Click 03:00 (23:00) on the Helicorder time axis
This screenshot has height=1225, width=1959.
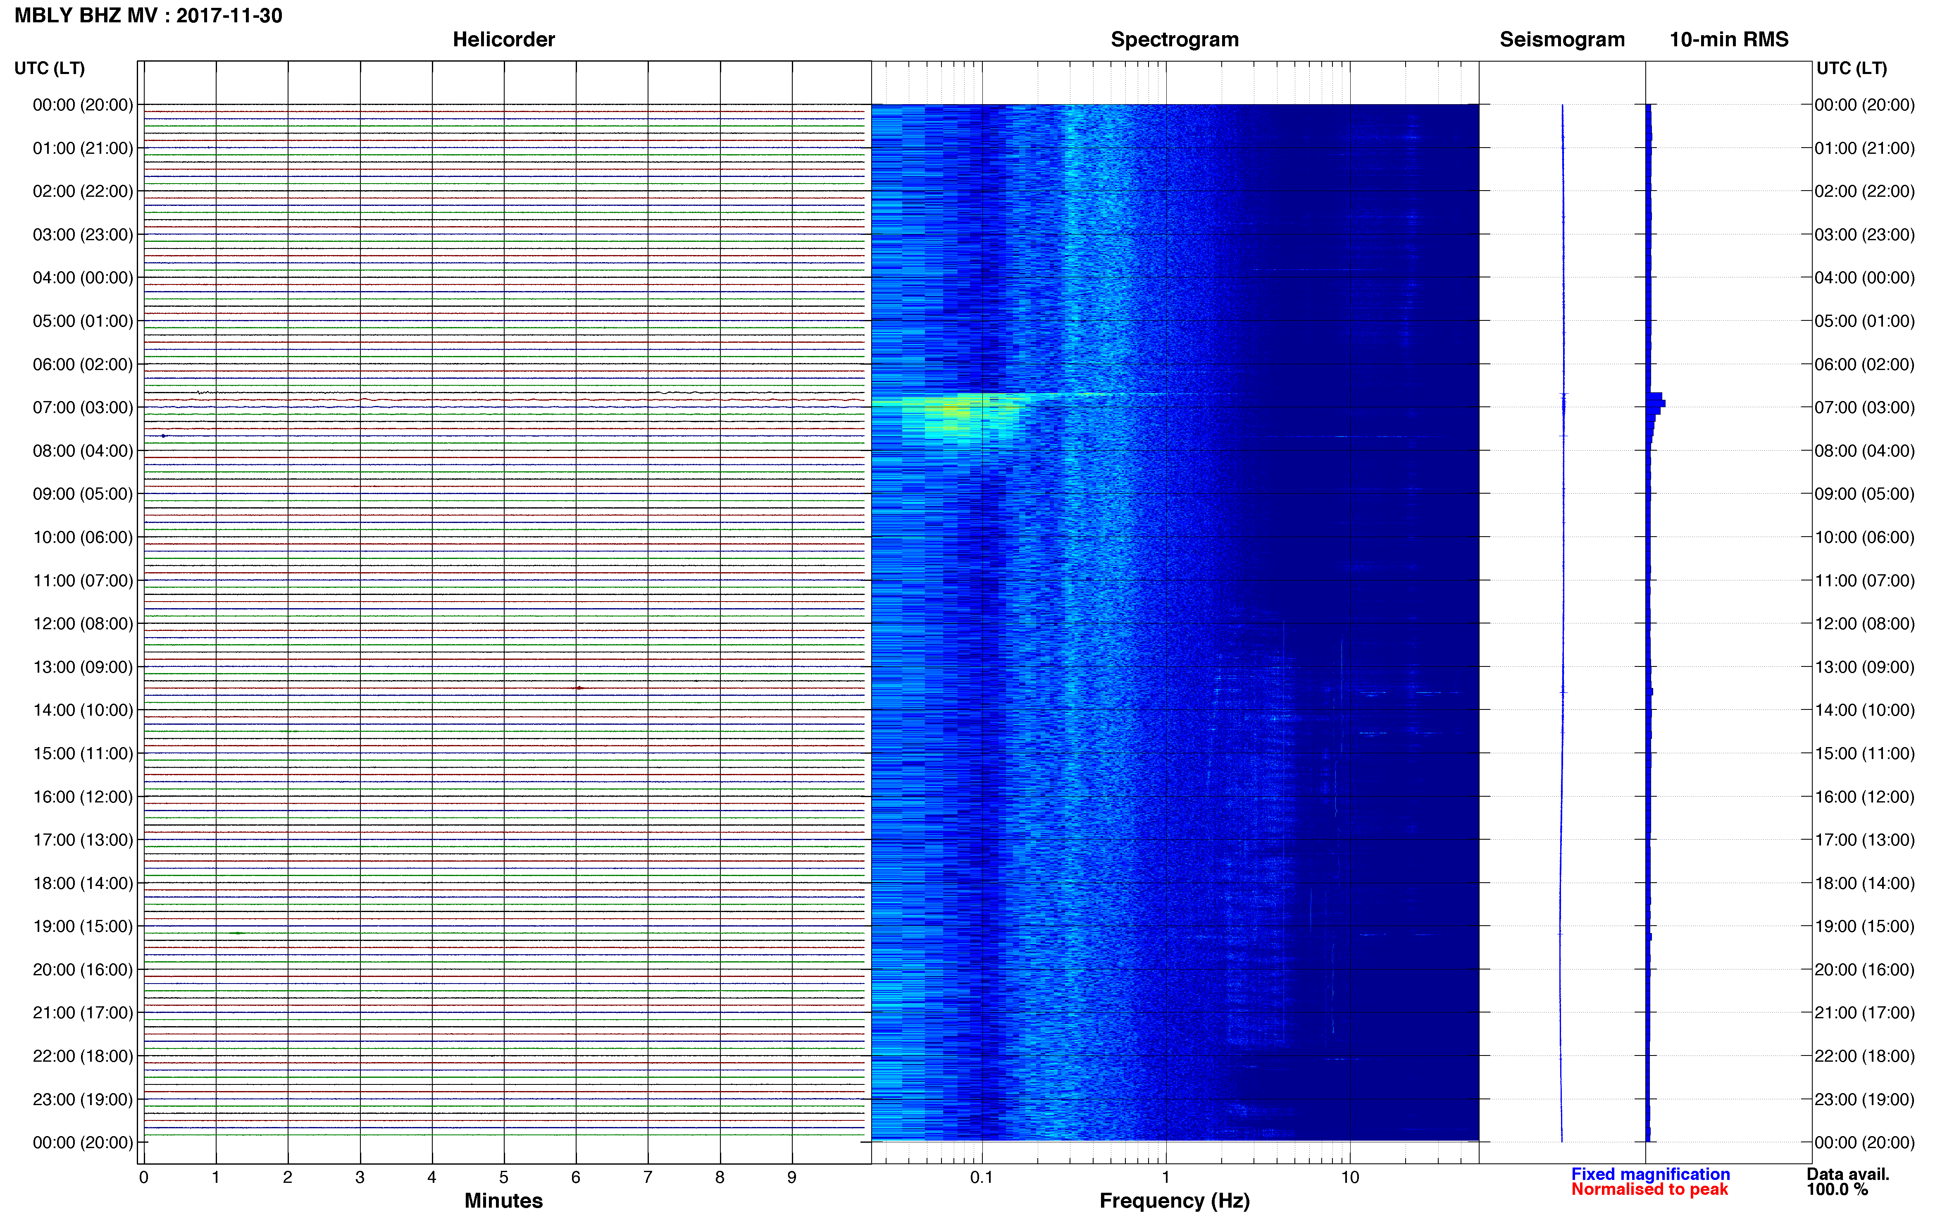click(83, 235)
